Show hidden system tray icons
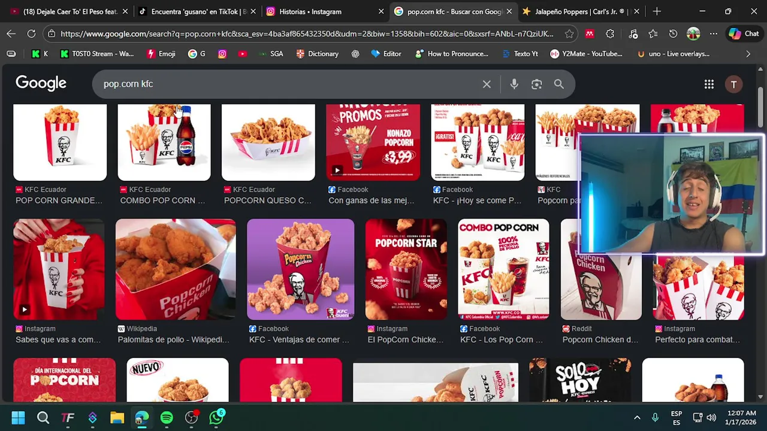This screenshot has height=431, width=767. tap(637, 418)
